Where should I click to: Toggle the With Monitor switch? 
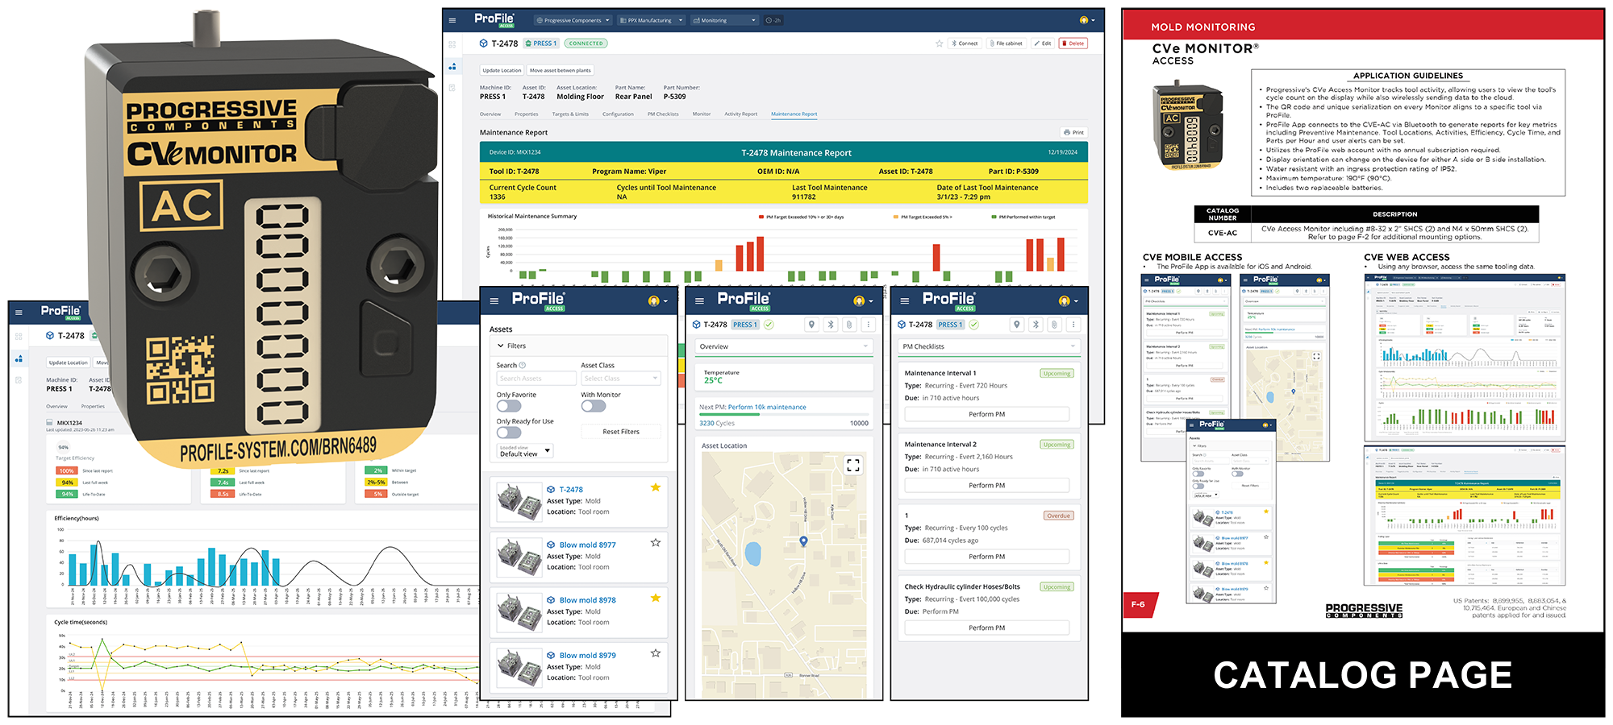[594, 406]
